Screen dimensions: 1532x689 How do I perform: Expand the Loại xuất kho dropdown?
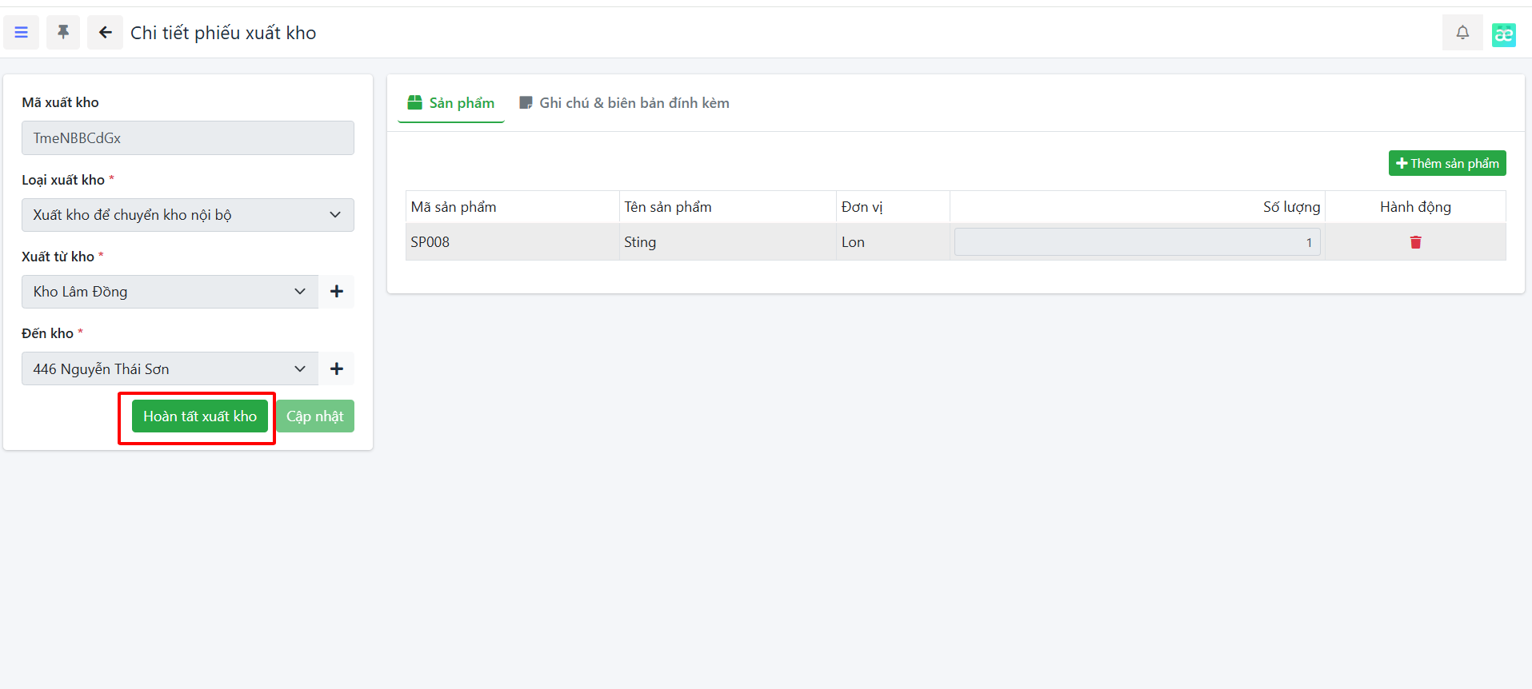pos(187,215)
